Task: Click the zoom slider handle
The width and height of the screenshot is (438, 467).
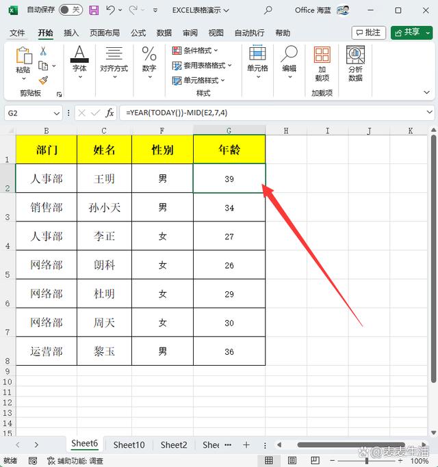Action: click(x=366, y=461)
